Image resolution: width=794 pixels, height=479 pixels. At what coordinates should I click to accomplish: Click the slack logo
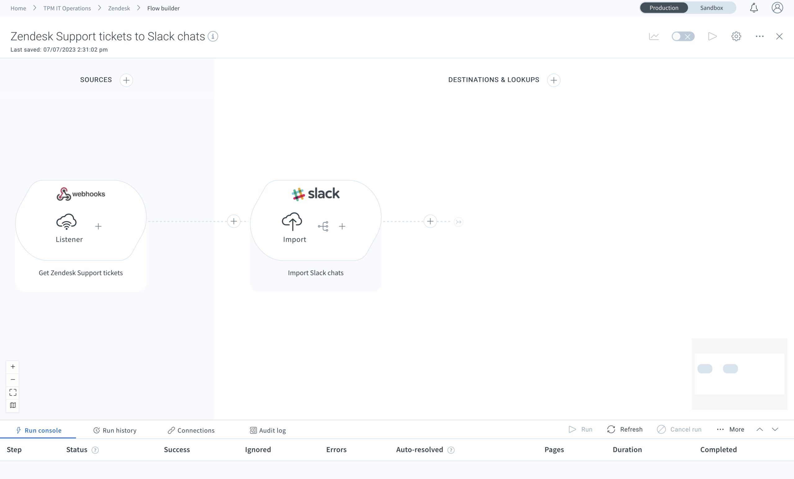[x=316, y=194]
